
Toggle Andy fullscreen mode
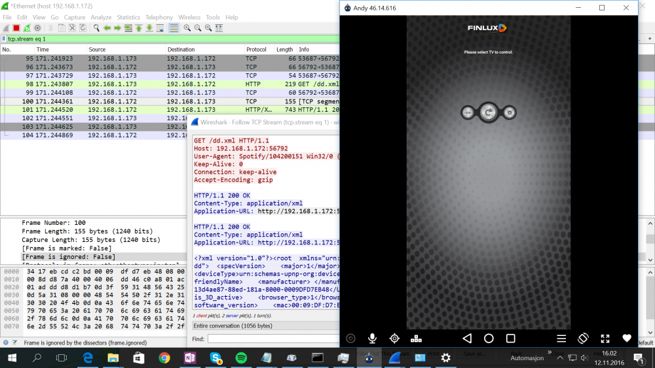point(605,339)
